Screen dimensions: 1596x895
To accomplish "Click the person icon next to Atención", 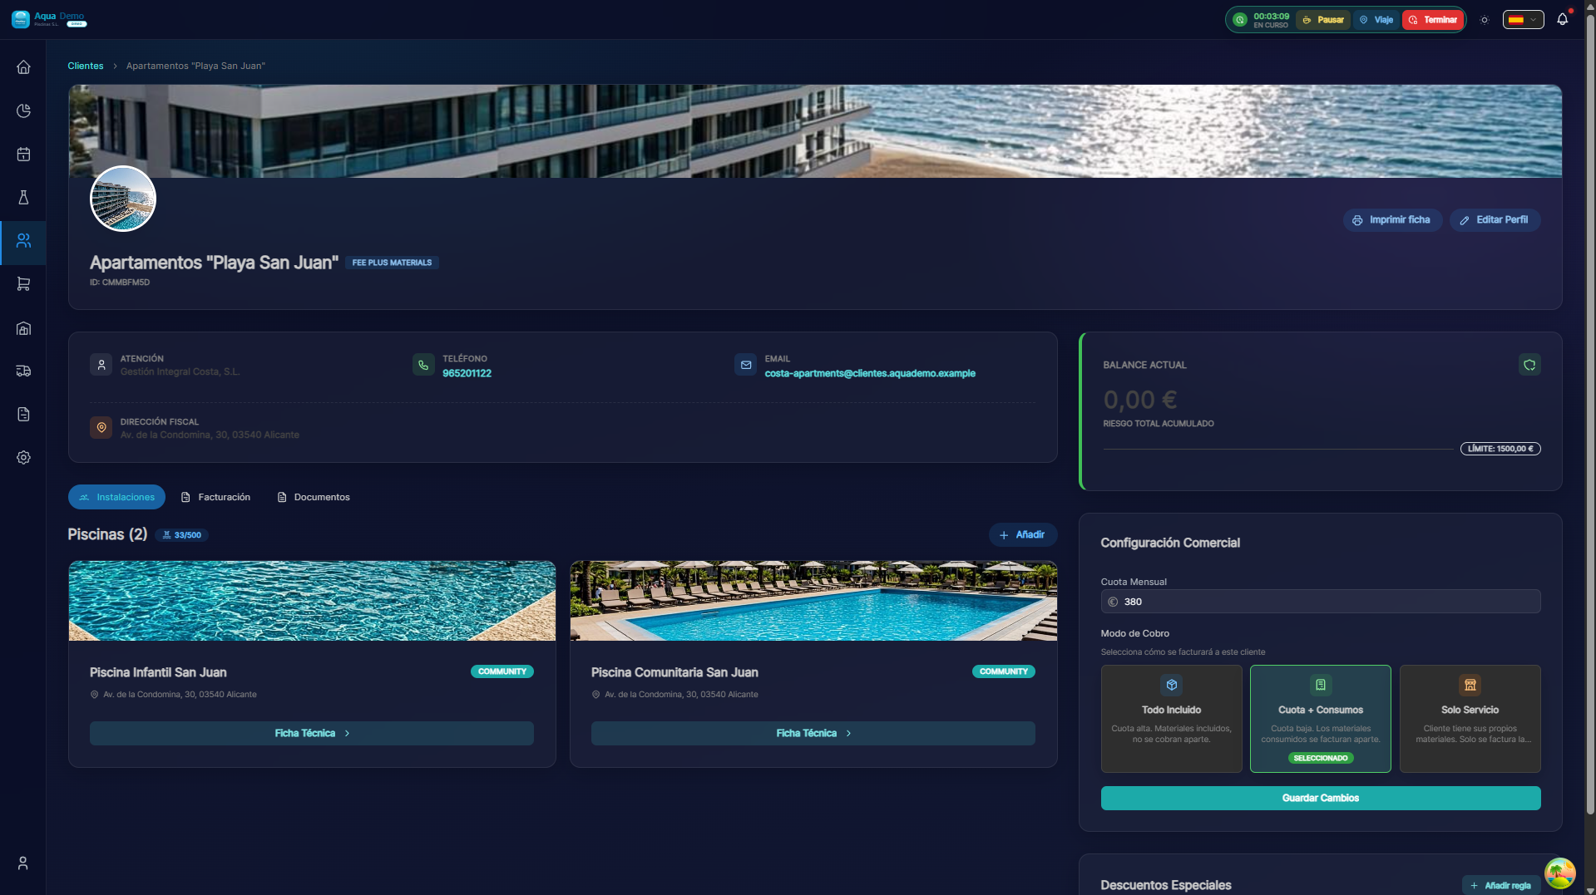I will tap(101, 365).
